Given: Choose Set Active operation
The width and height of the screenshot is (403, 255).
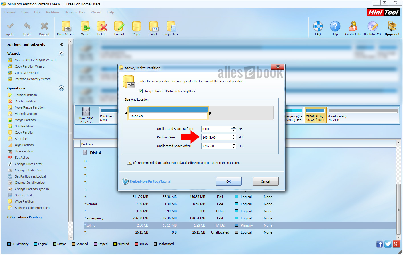Looking at the screenshot, I should click(22, 158).
